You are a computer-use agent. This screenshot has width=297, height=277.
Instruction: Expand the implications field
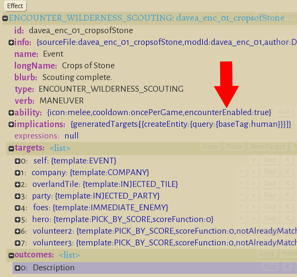tap(11, 124)
